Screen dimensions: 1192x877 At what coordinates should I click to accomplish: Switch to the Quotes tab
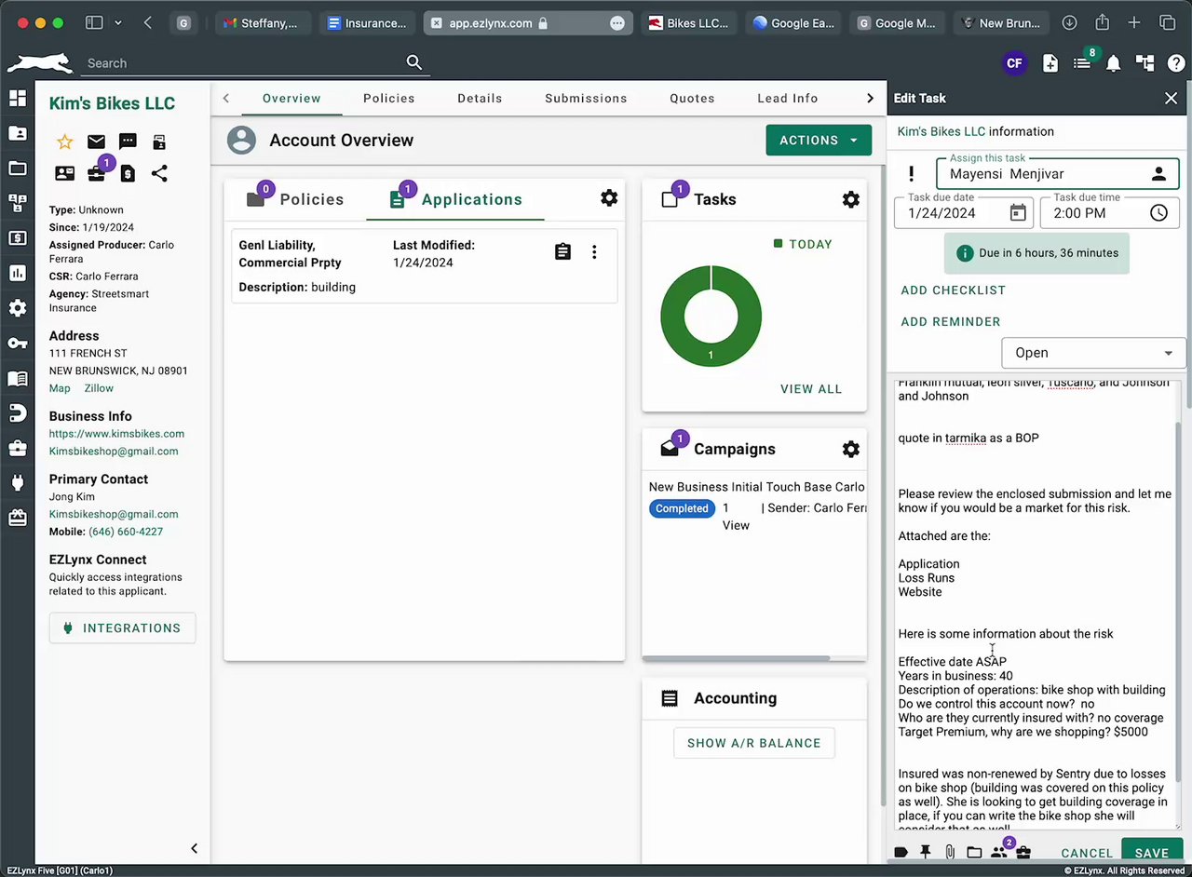(692, 98)
